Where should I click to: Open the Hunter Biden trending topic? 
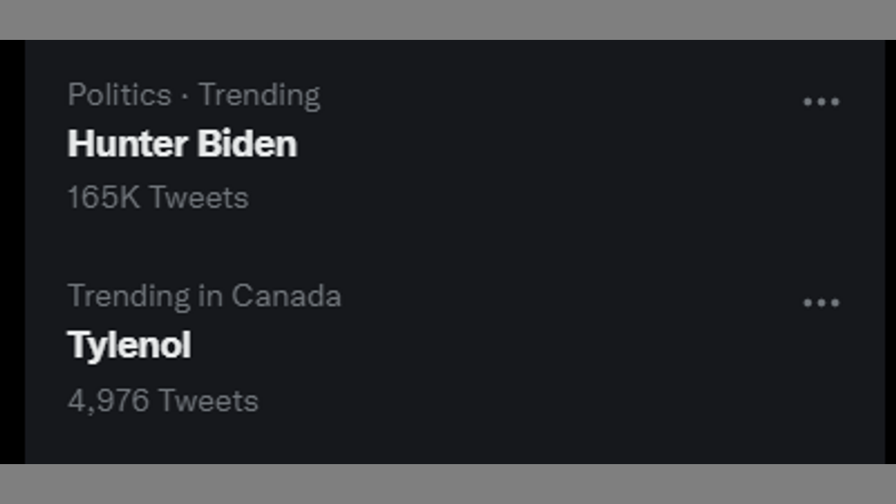[182, 144]
